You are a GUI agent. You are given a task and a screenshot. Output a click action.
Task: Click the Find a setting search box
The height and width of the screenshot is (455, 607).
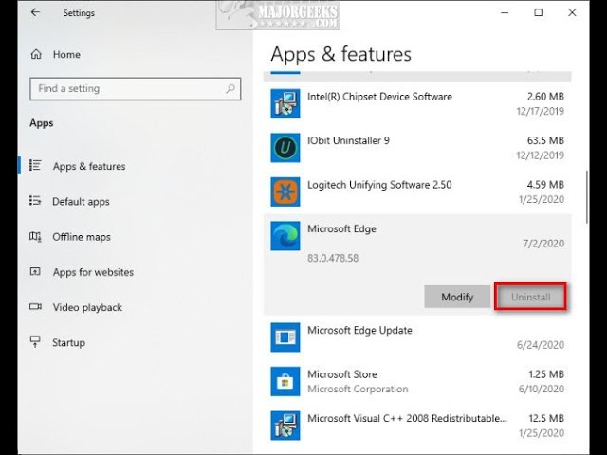click(x=128, y=89)
